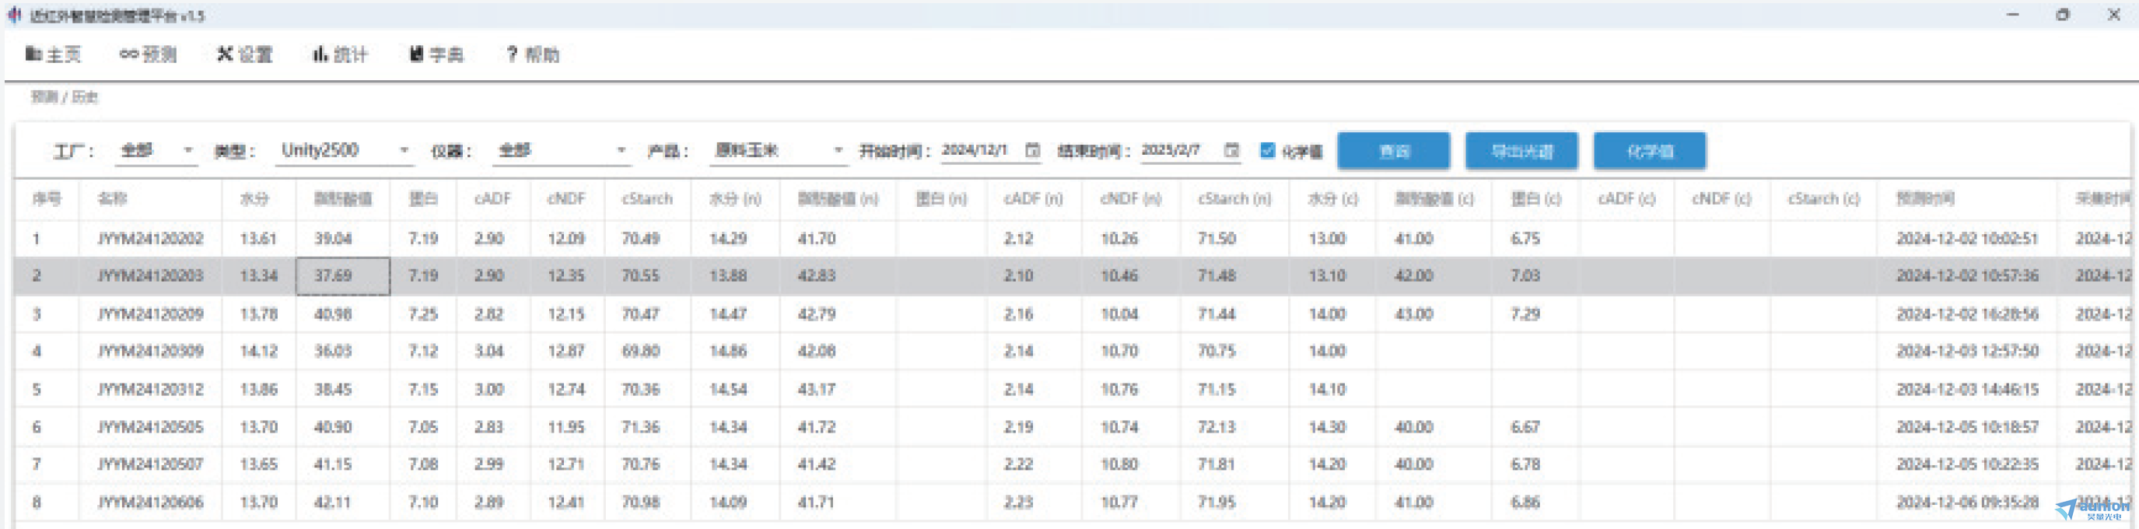Click the application logo in title bar

[x=14, y=16]
